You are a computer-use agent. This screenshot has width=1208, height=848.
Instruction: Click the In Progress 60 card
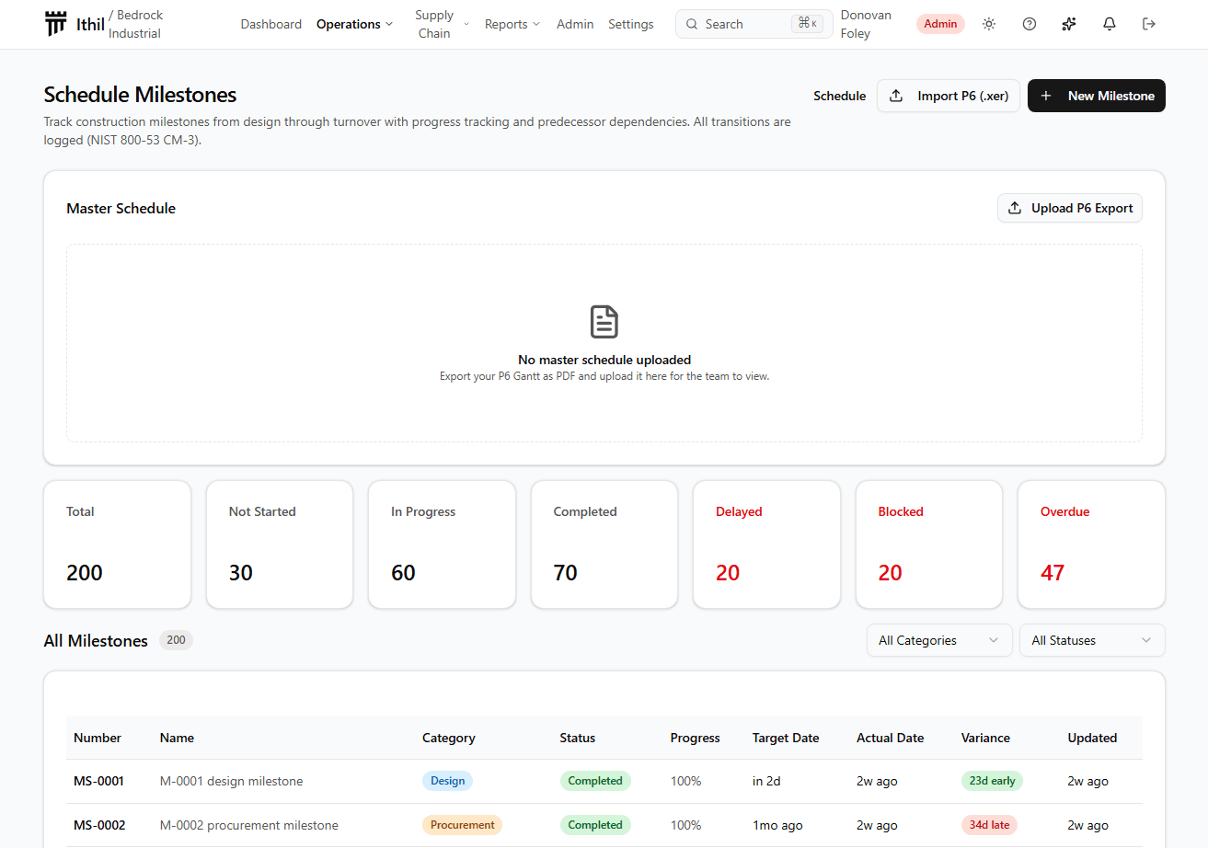(x=442, y=544)
